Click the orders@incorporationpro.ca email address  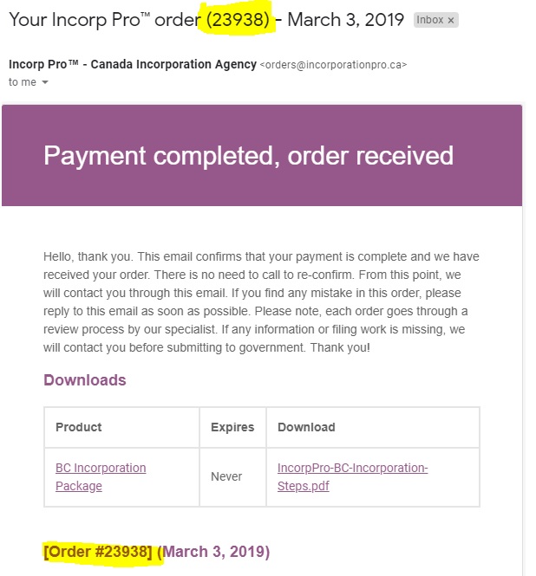[335, 65]
